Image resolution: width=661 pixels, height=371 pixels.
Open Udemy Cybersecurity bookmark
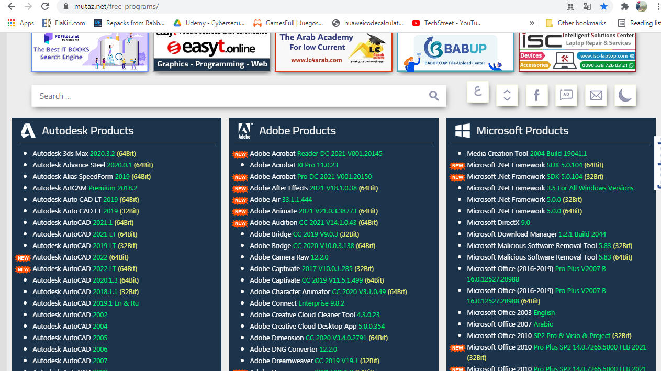coord(209,23)
